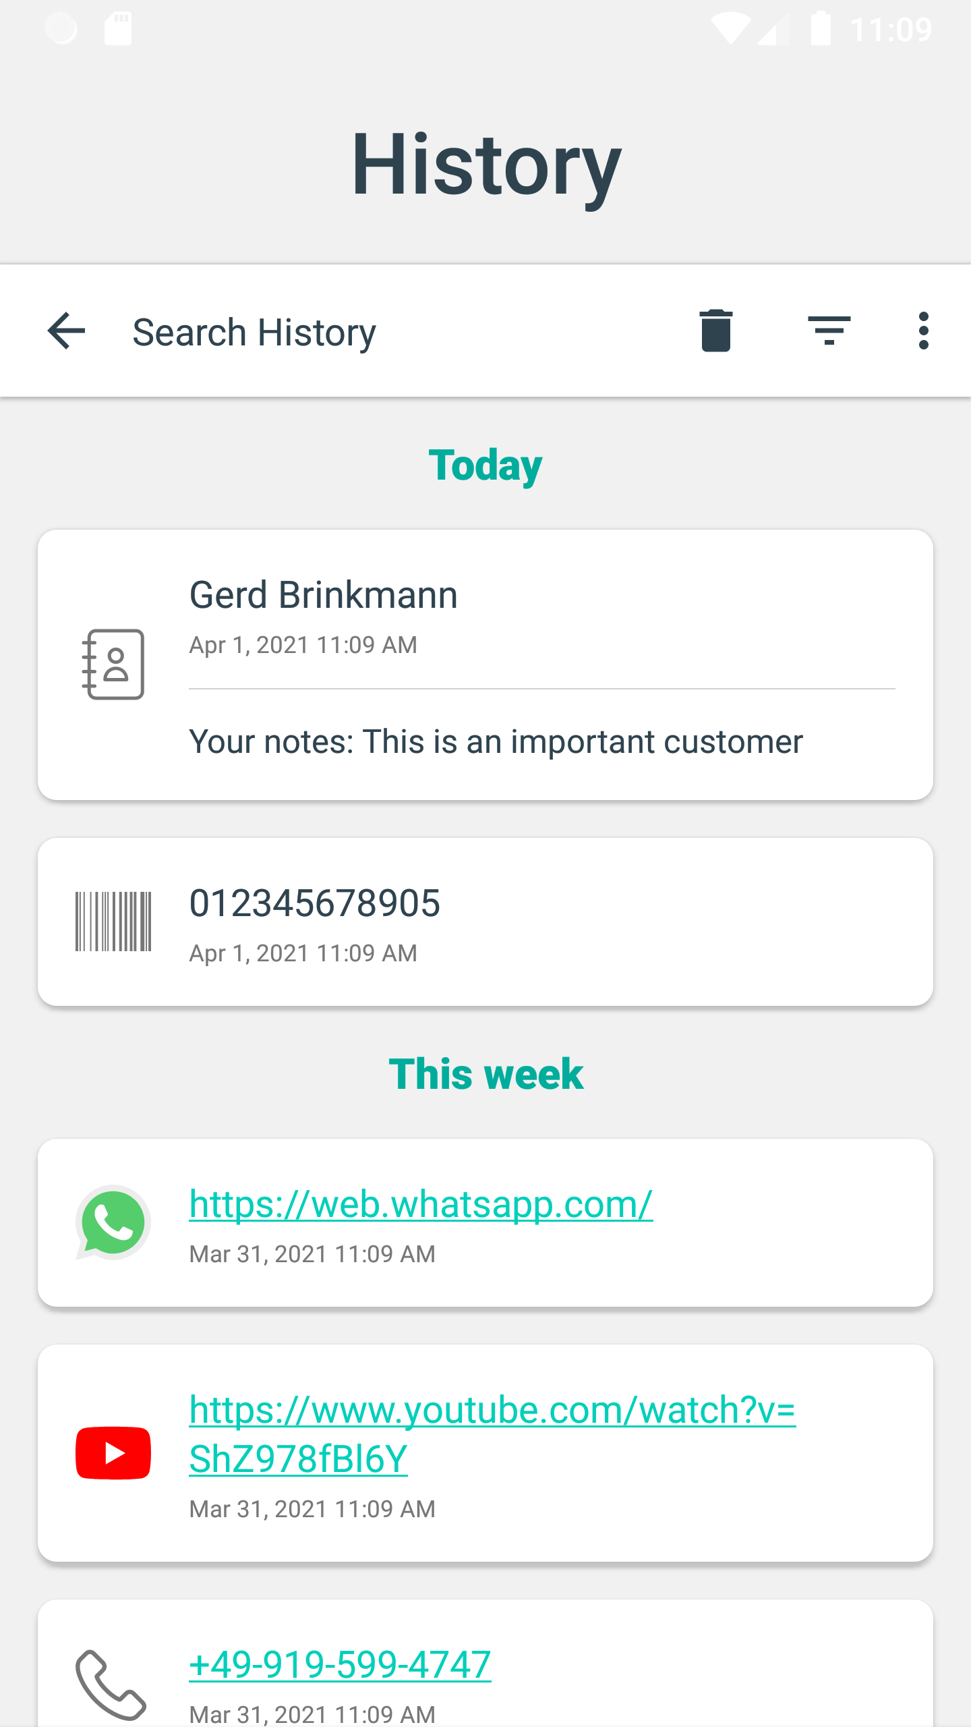
Task: Tap the SD card status bar icon
Action: coord(118,29)
